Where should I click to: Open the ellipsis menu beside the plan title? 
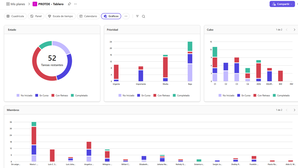point(75,4)
